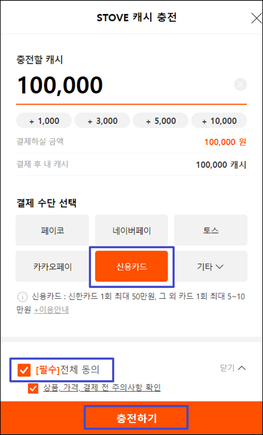Choose 토스 payment option
The height and width of the screenshot is (435, 263).
[211, 230]
